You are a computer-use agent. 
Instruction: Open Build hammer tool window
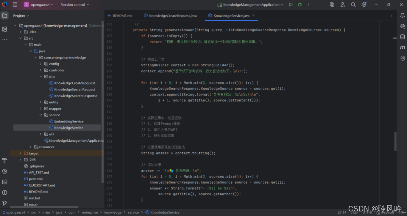pyautogui.click(x=5, y=161)
